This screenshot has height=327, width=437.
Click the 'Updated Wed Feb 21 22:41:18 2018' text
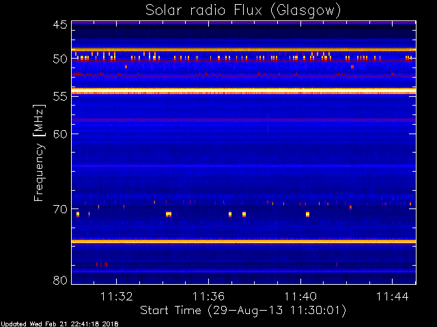[x=59, y=324]
